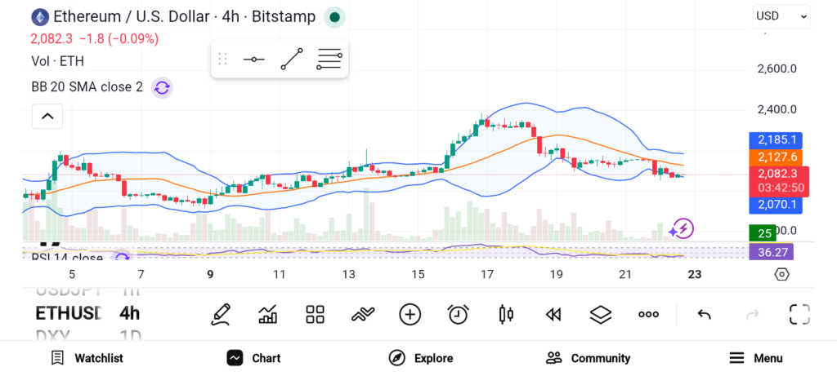Viewport: 837px width, 376px height.
Task: Start bar replay with the rewind icon
Action: click(553, 314)
